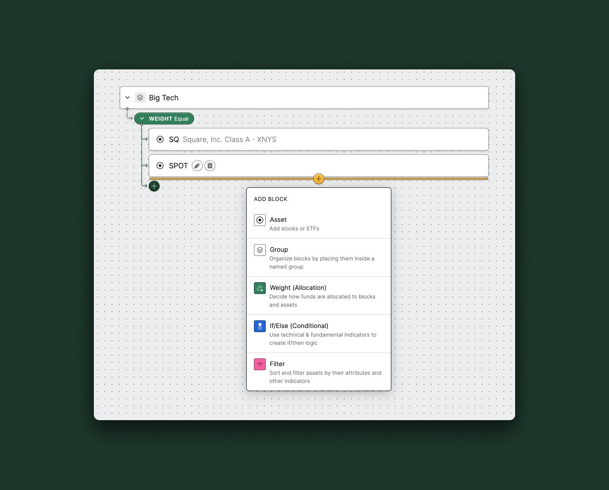Image resolution: width=609 pixels, height=490 pixels.
Task: Choose If/Else (Conditional) menu entry
Action: click(319, 334)
